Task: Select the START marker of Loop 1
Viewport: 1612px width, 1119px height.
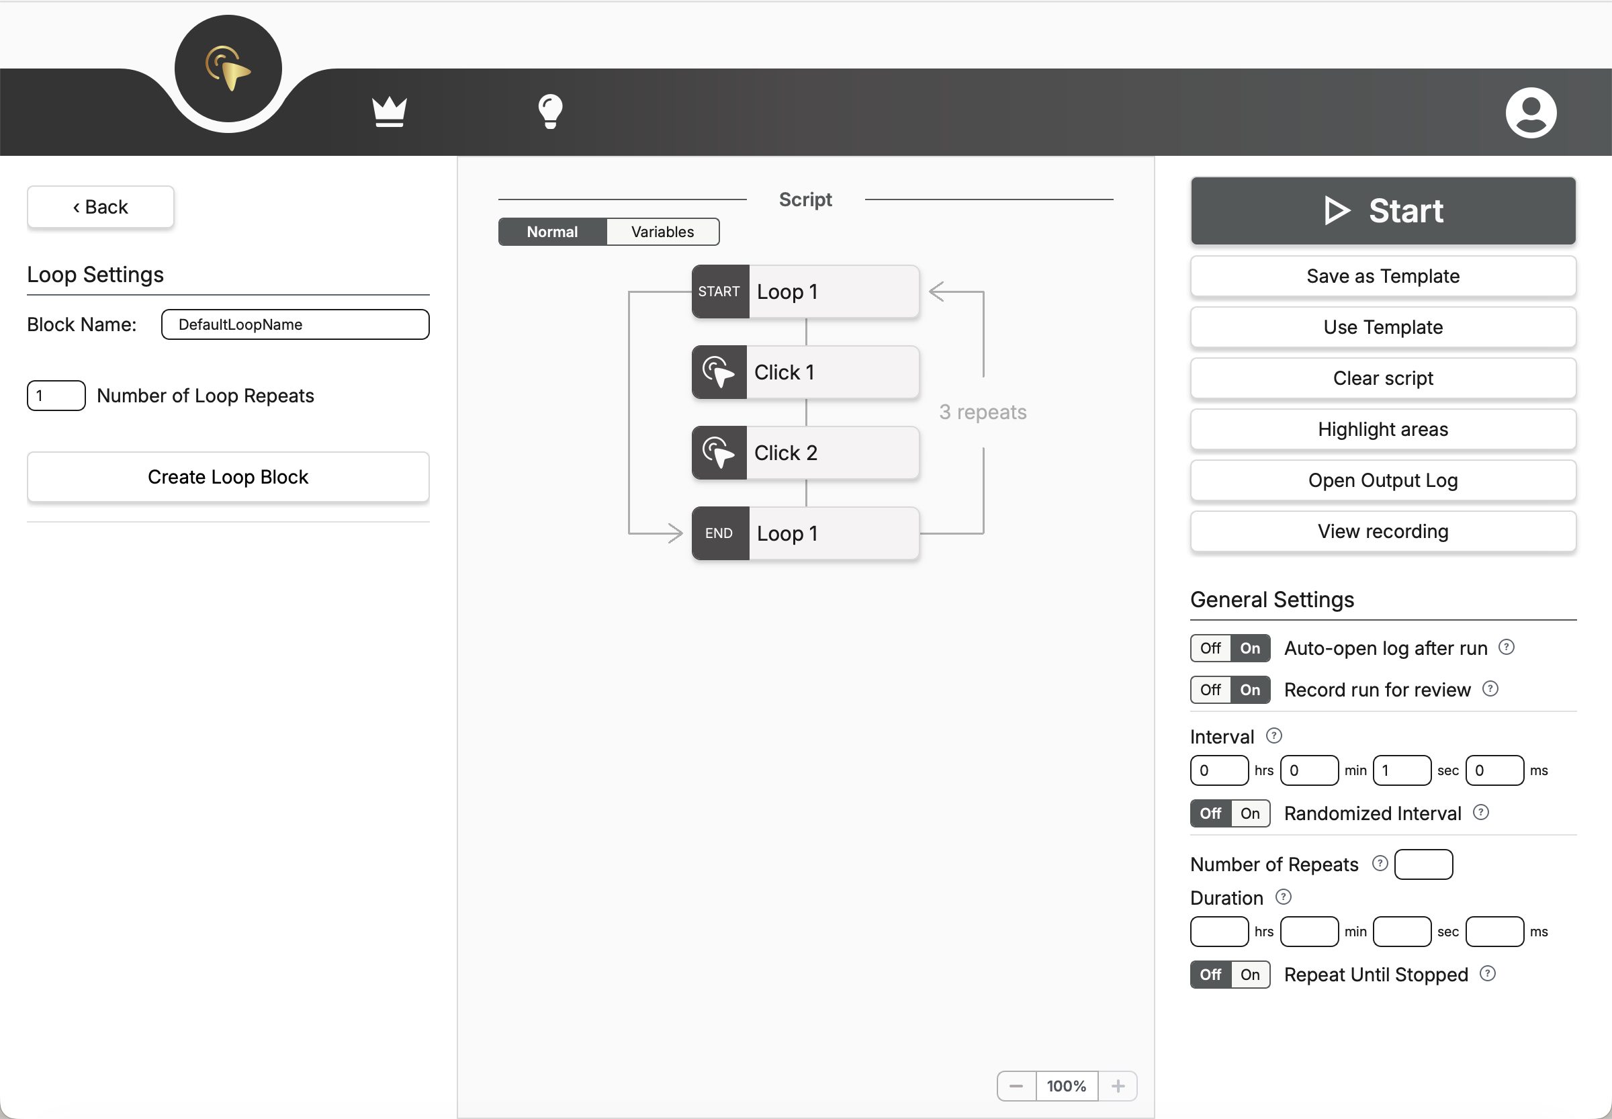Action: [720, 292]
